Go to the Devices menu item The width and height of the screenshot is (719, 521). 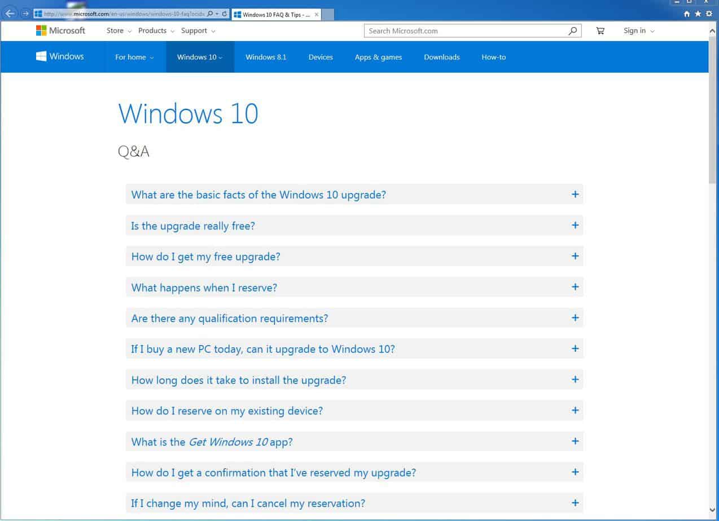tap(321, 57)
